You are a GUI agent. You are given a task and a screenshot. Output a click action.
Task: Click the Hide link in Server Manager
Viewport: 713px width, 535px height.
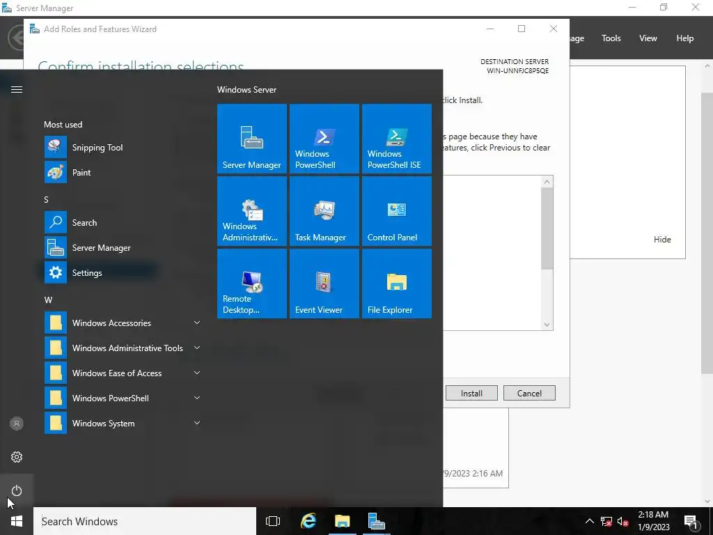point(662,240)
